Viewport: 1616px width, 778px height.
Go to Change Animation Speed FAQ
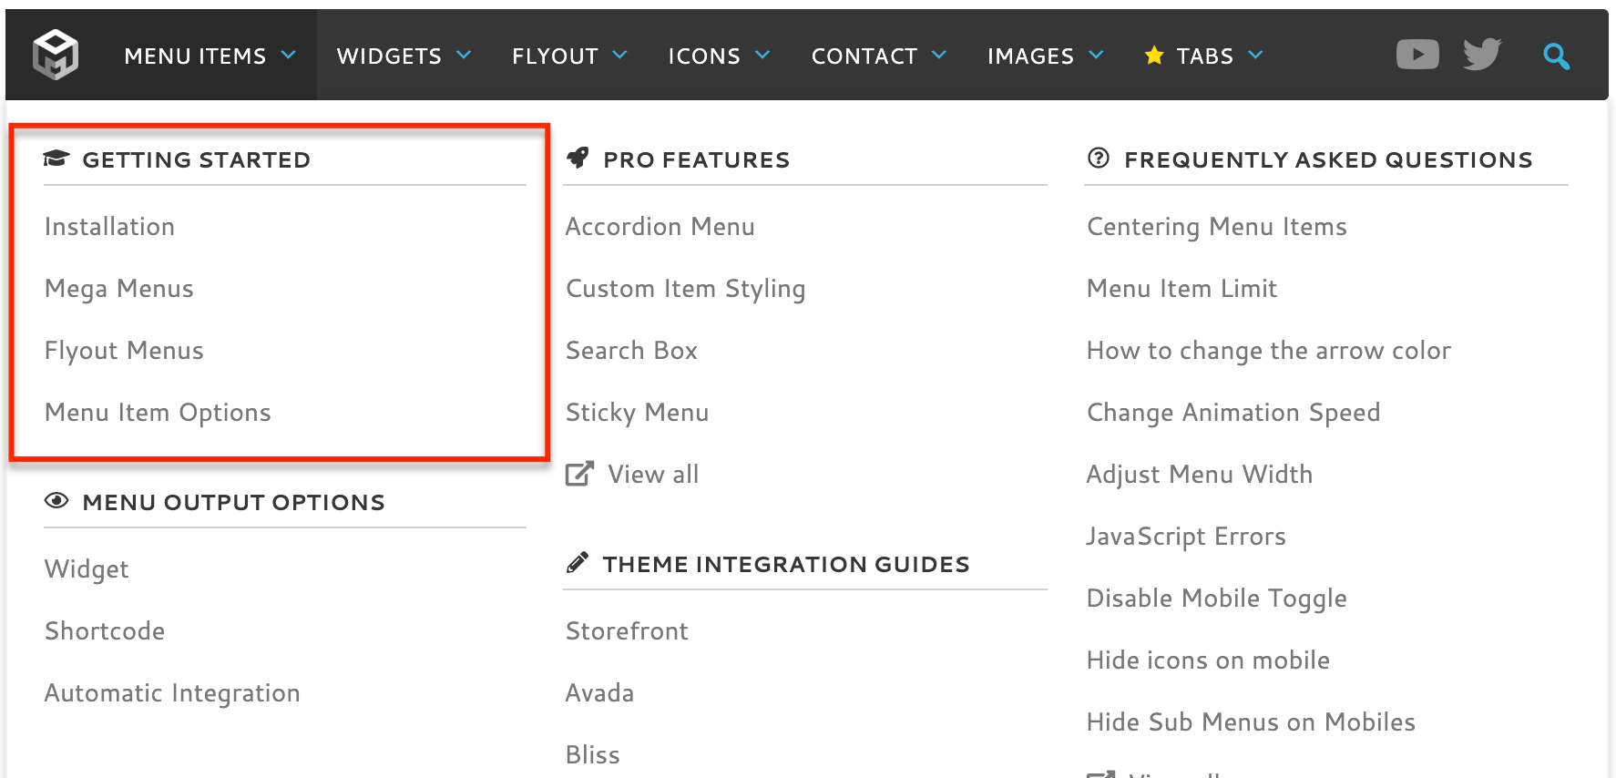[1233, 413]
